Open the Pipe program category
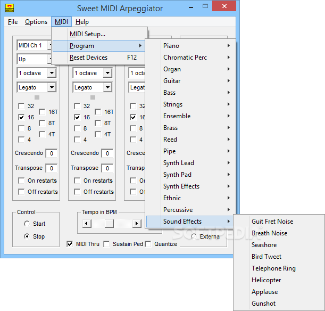The width and height of the screenshot is (325, 311). (190, 151)
